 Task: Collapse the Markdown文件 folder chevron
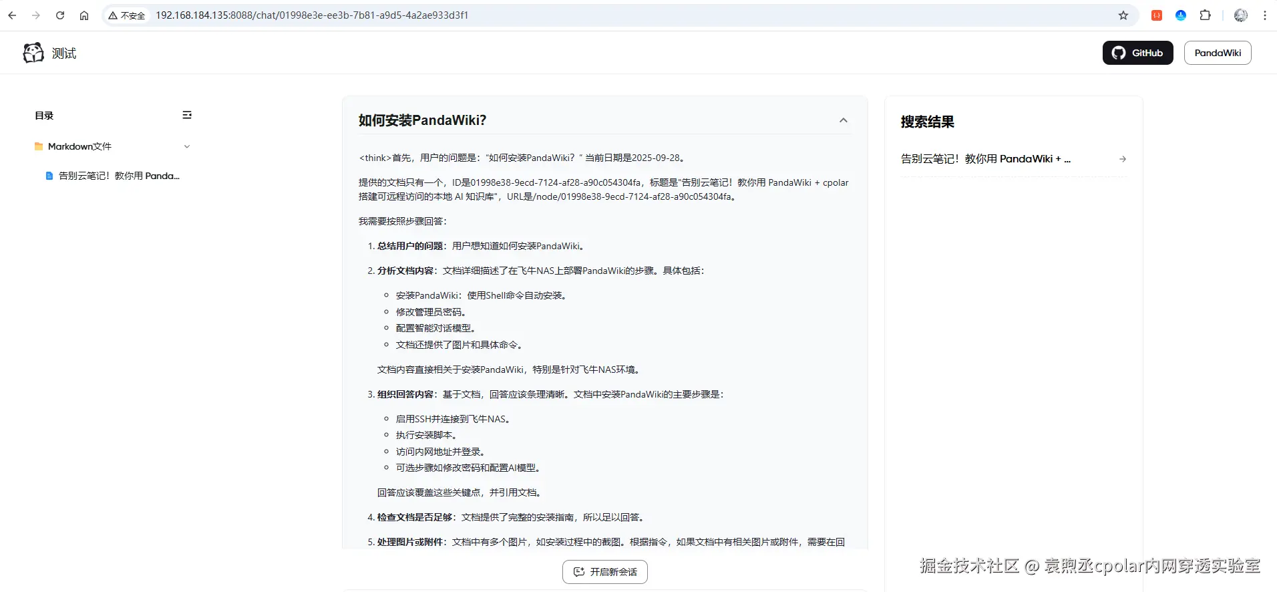[187, 146]
